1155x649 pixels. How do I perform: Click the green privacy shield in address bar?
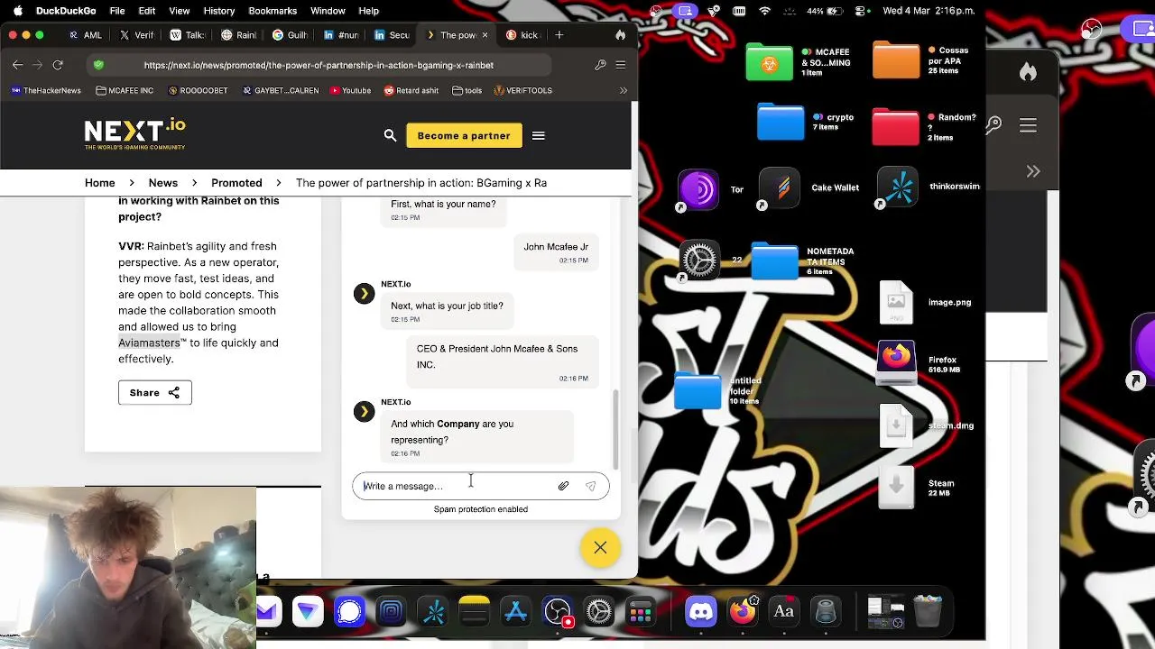click(98, 65)
